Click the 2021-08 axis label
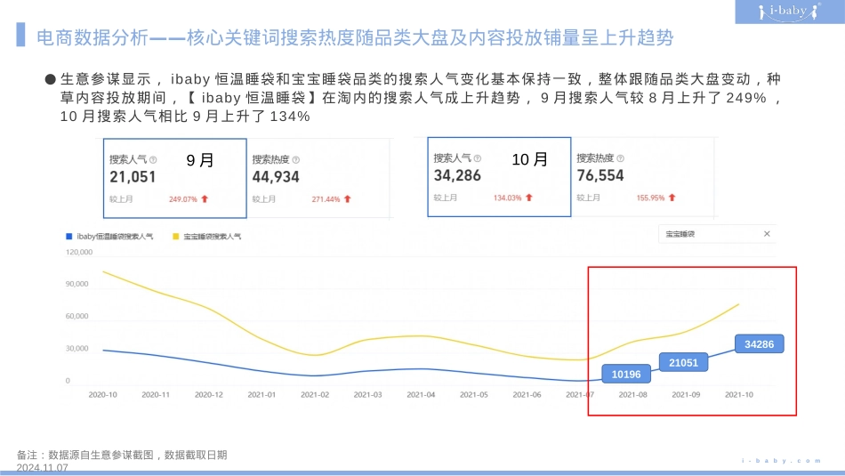845x476 pixels. point(632,395)
